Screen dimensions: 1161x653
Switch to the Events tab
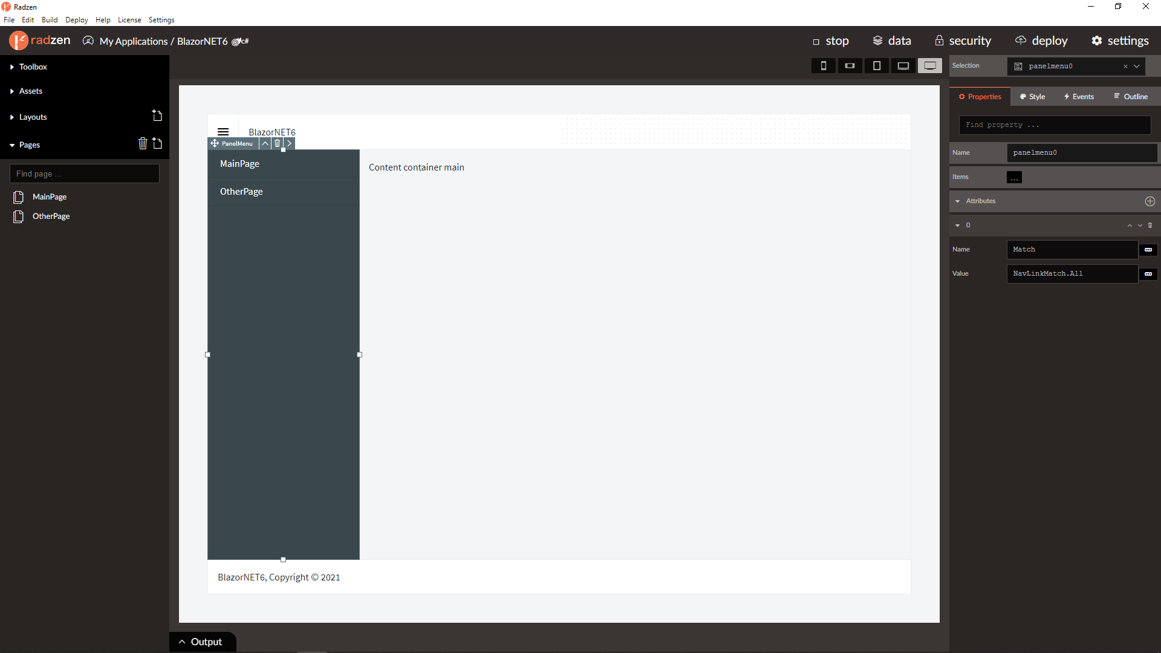click(1079, 96)
